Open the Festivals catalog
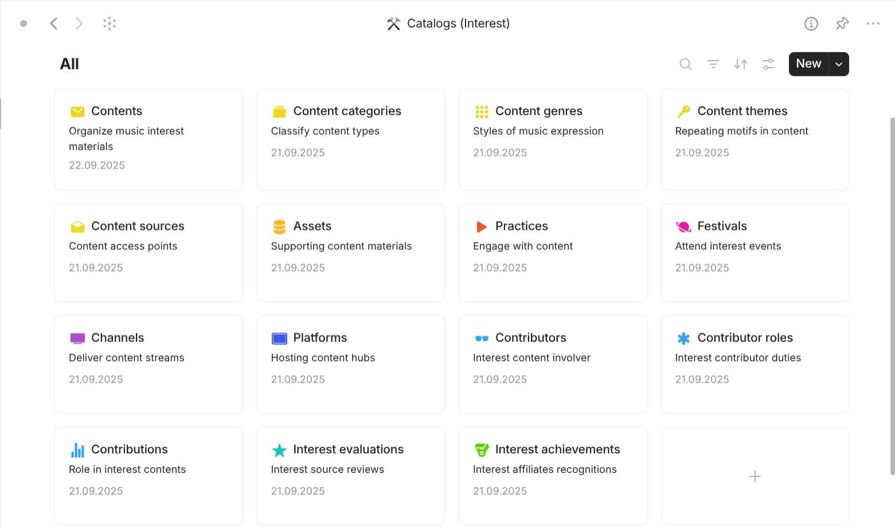 coord(755,253)
